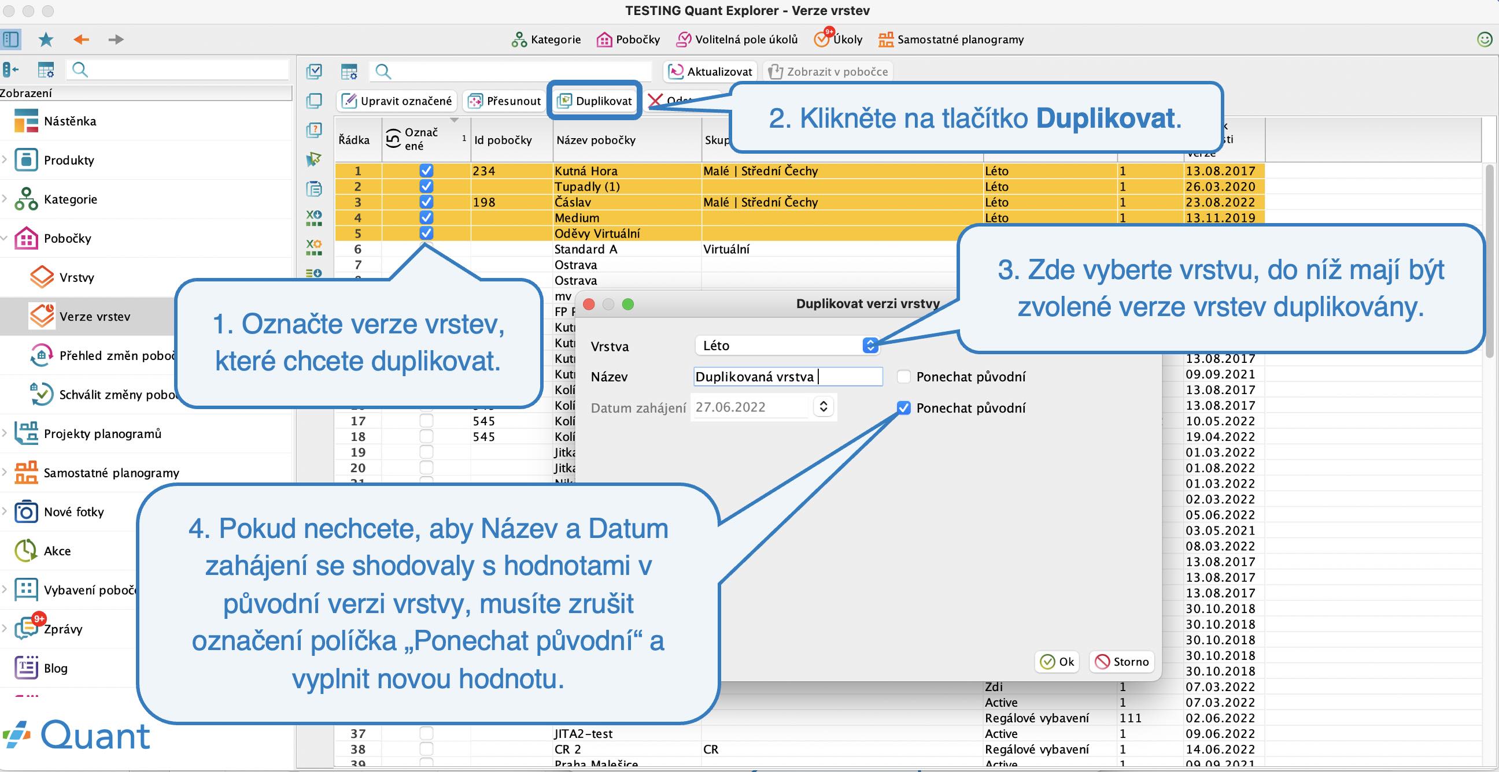The image size is (1499, 772).
Task: Click the Duplikovat button
Action: click(x=594, y=101)
